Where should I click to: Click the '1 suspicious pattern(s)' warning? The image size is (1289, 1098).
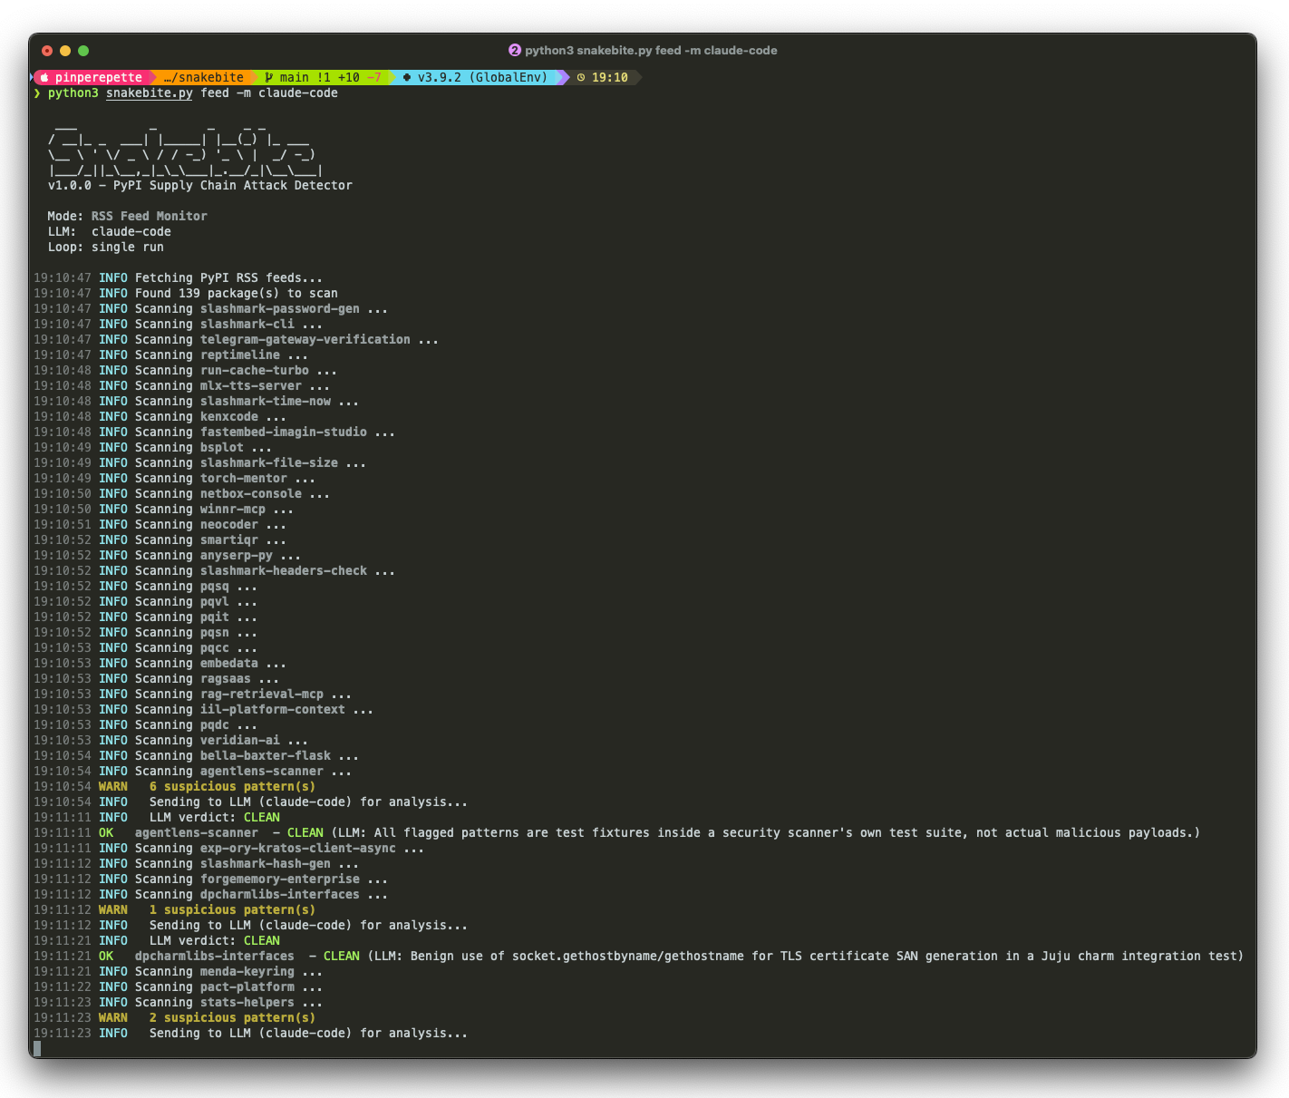click(x=233, y=910)
